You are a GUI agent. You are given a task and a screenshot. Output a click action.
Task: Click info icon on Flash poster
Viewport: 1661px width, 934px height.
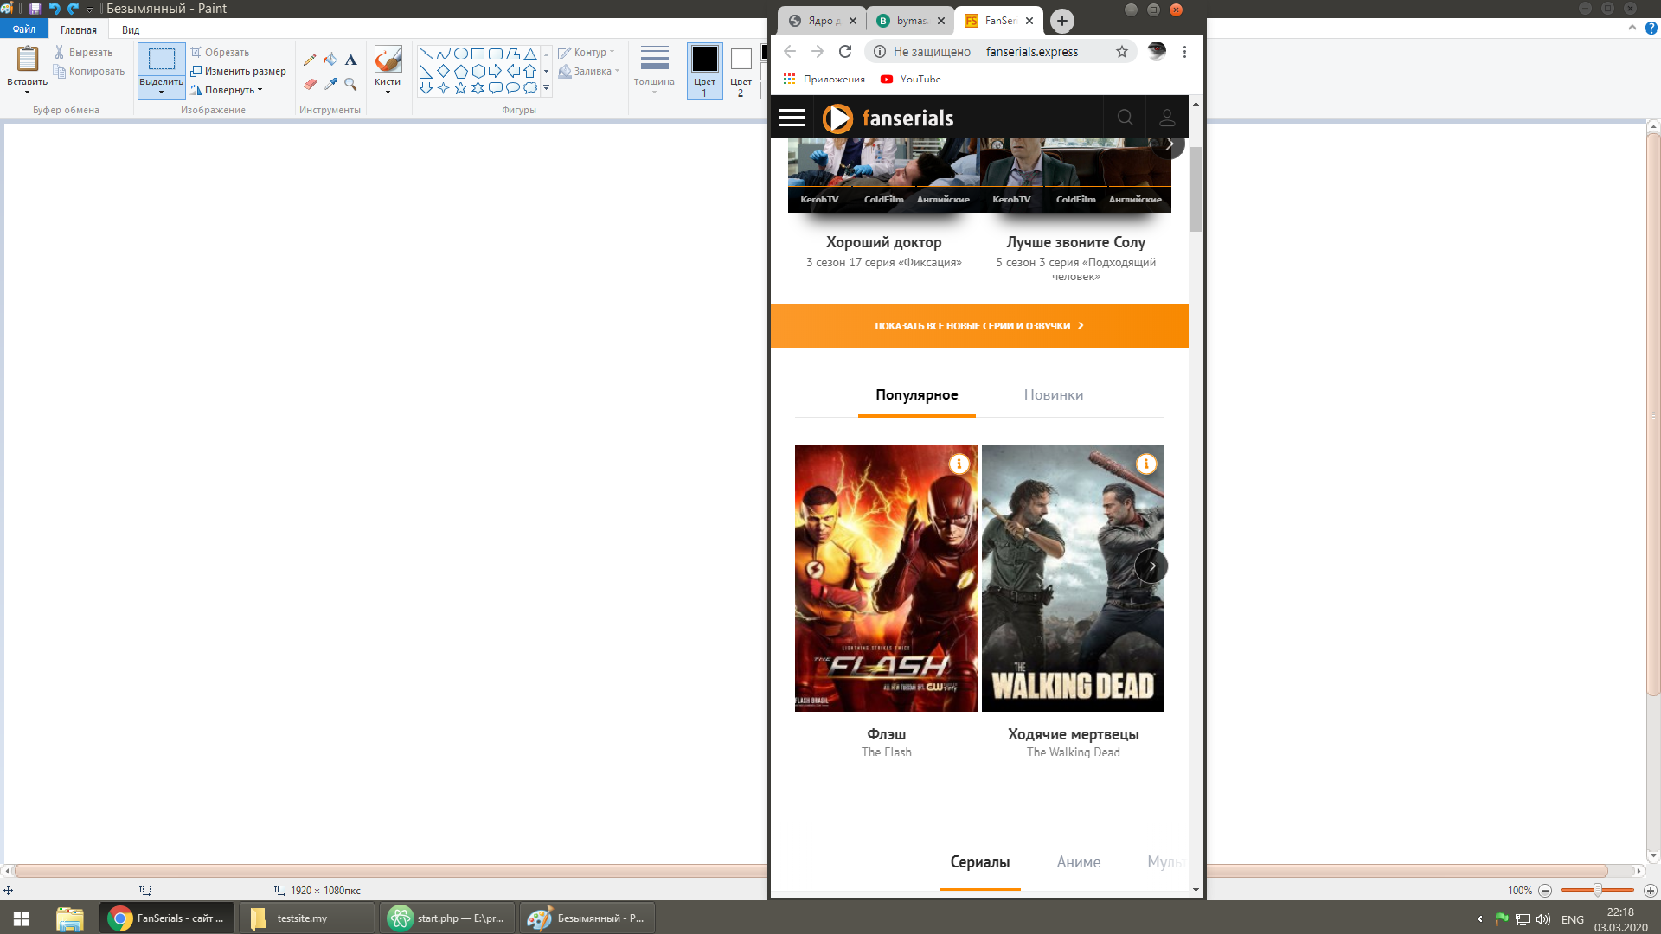(x=959, y=464)
